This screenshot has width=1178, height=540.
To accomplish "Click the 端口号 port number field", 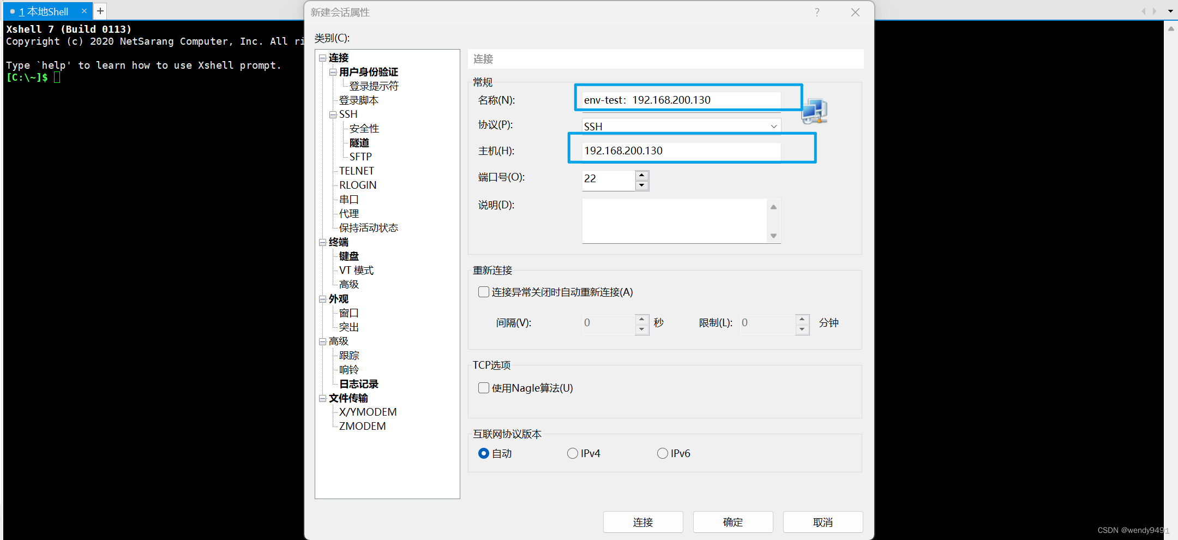I will [x=609, y=180].
